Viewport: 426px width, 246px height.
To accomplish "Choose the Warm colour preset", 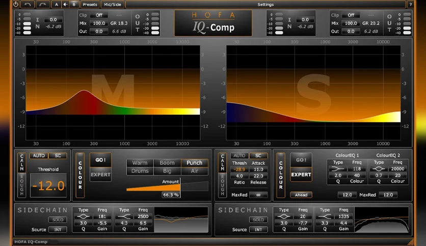I will click(140, 163).
